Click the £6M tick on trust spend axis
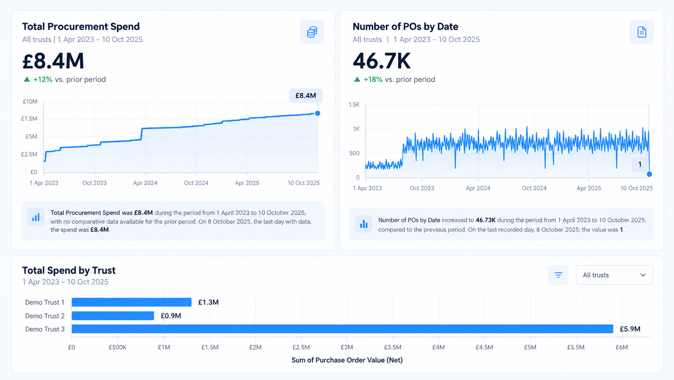 [622, 347]
